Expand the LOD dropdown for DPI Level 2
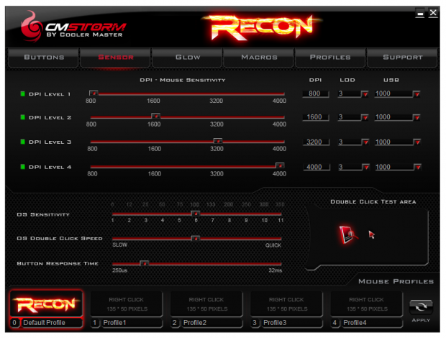Image resolution: width=446 pixels, height=338 pixels. (x=365, y=117)
